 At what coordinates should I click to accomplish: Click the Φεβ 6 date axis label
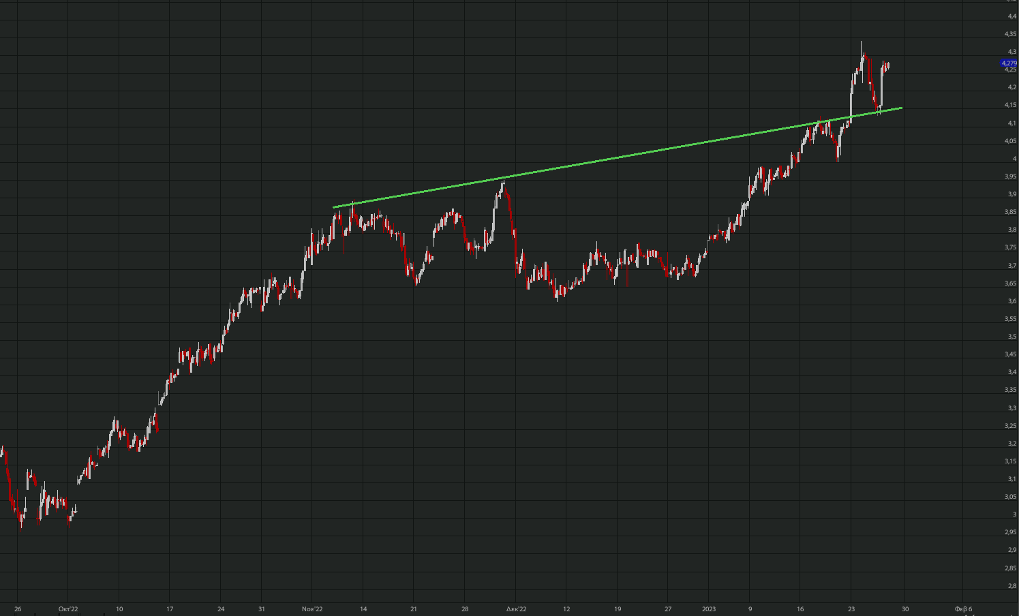963,609
